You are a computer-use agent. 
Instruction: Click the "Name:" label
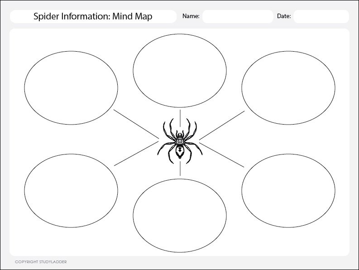[x=191, y=16]
